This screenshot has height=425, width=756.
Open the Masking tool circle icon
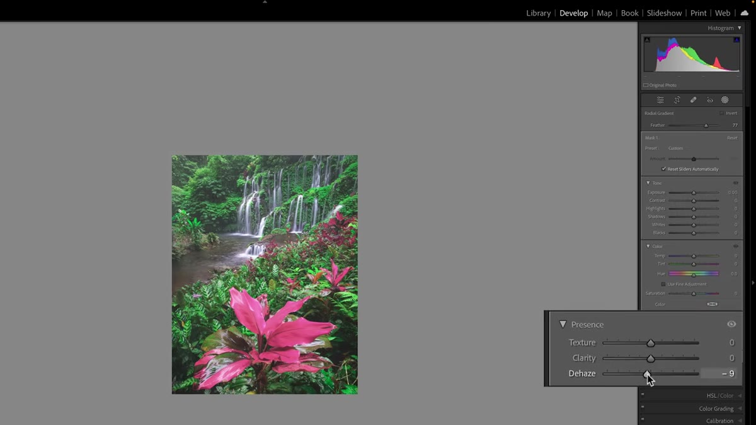pyautogui.click(x=725, y=100)
